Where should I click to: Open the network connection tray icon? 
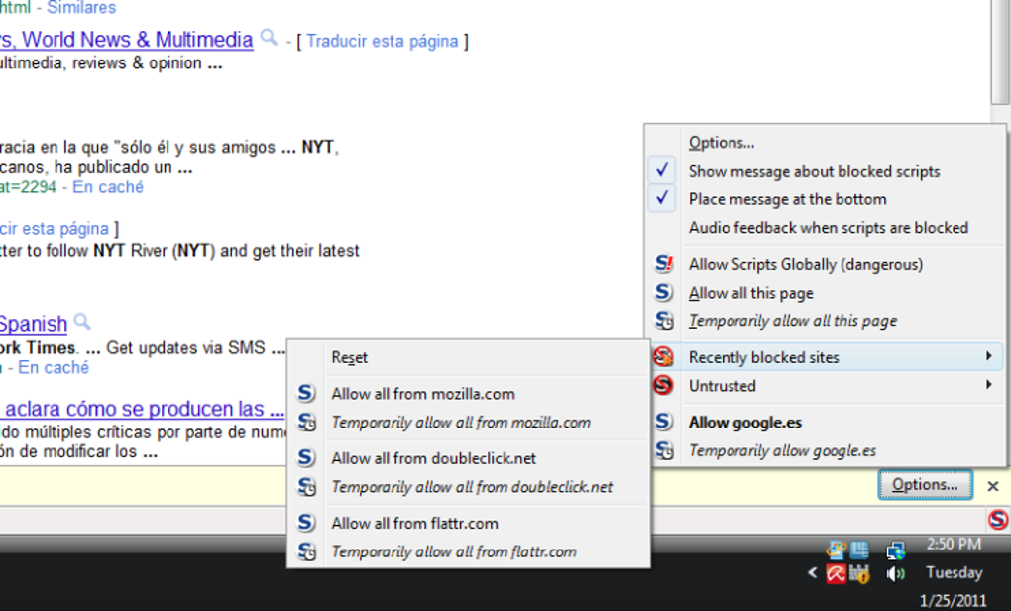tap(896, 550)
